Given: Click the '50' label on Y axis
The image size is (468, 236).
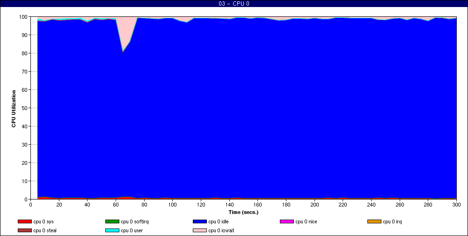Looking at the screenshot, I should (25, 108).
